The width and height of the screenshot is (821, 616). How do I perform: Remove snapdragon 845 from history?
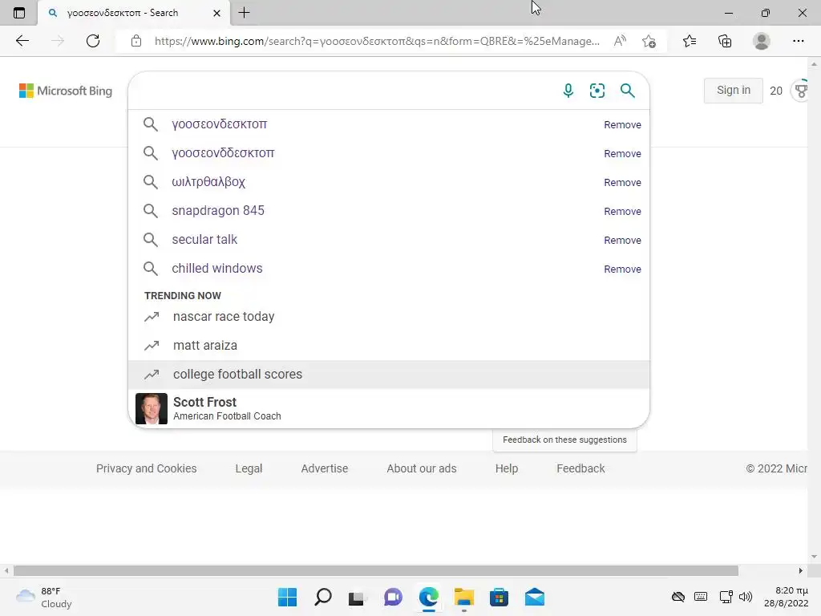point(622,211)
